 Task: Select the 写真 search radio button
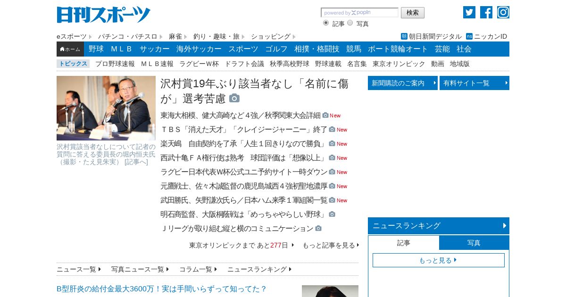[x=350, y=23]
